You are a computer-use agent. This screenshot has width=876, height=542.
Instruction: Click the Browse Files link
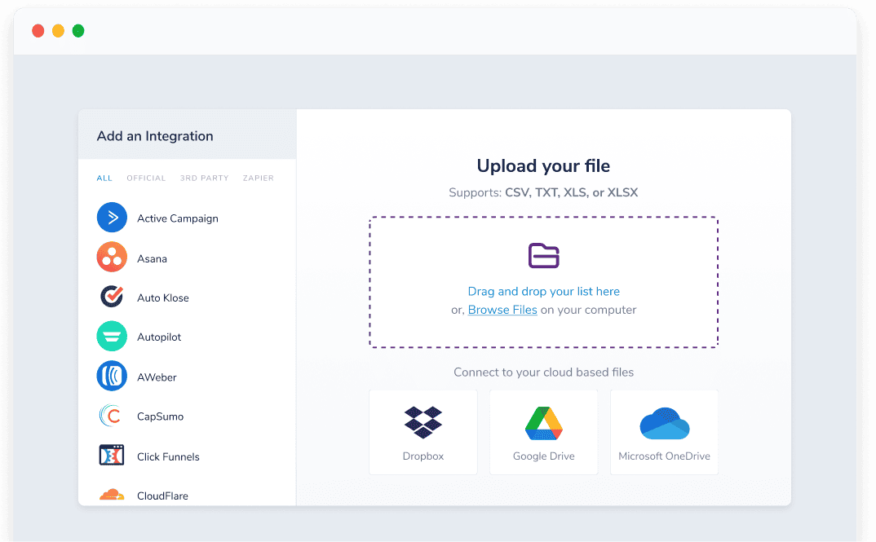tap(502, 310)
